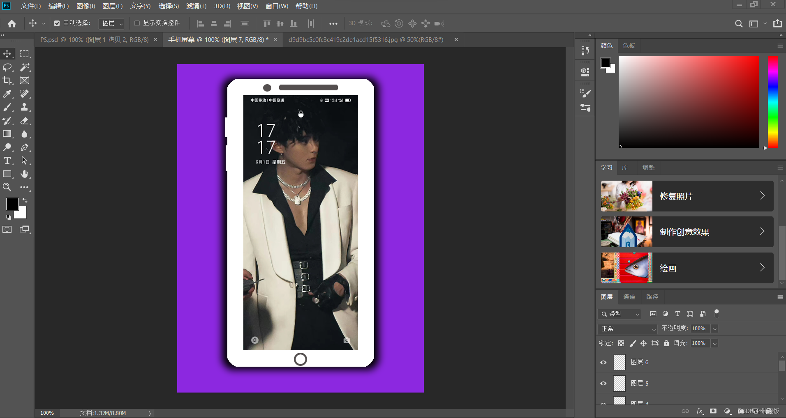This screenshot has height=418, width=786.
Task: Hide 图层 6 with eye icon
Action: click(603, 362)
